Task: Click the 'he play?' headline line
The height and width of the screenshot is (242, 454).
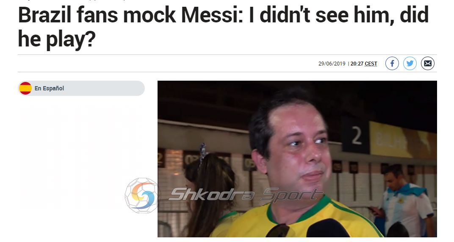Action: click(x=57, y=38)
